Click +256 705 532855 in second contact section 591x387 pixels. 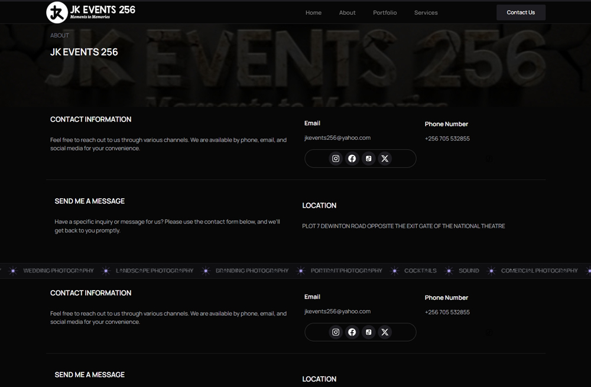click(x=447, y=312)
